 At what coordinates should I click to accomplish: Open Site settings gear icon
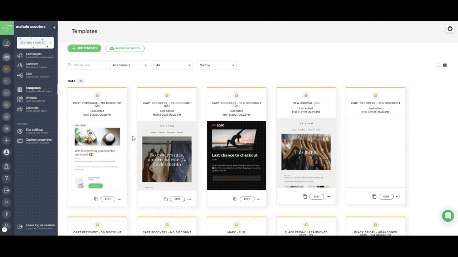pyautogui.click(x=20, y=131)
